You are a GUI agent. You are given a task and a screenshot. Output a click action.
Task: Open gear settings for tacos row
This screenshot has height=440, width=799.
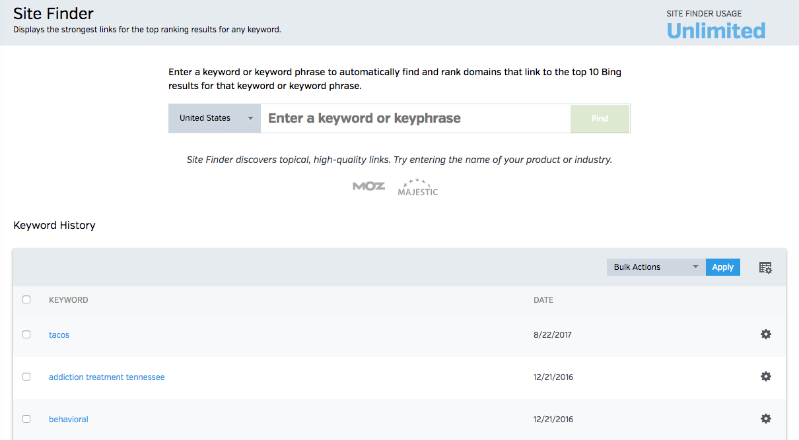[x=765, y=334]
